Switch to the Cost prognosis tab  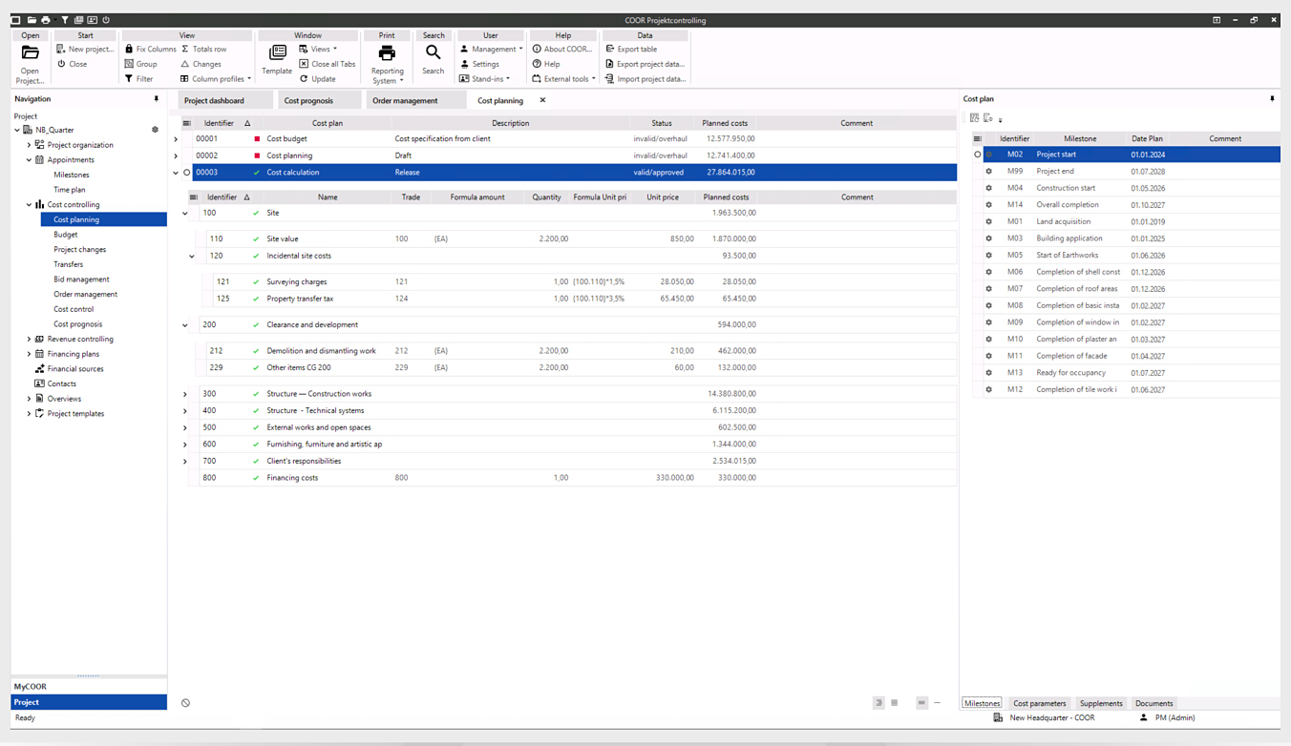click(x=319, y=99)
